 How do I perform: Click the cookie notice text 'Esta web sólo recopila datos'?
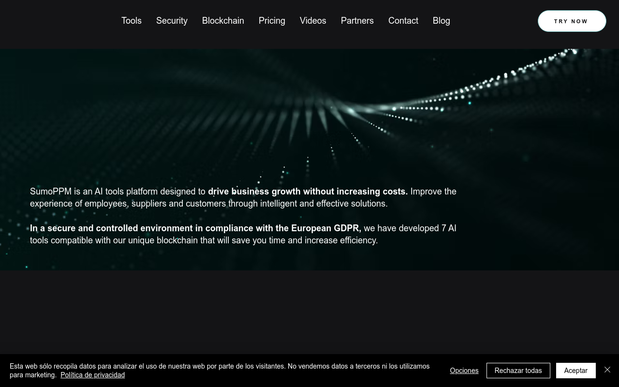point(52,366)
